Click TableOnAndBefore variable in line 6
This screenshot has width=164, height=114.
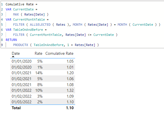[28, 30]
